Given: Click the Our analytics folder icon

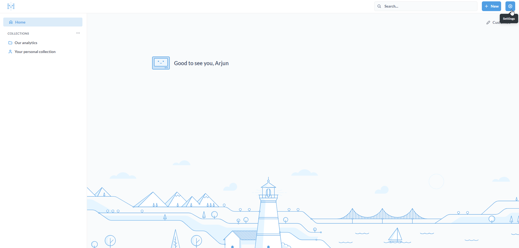Looking at the screenshot, I should click(10, 43).
